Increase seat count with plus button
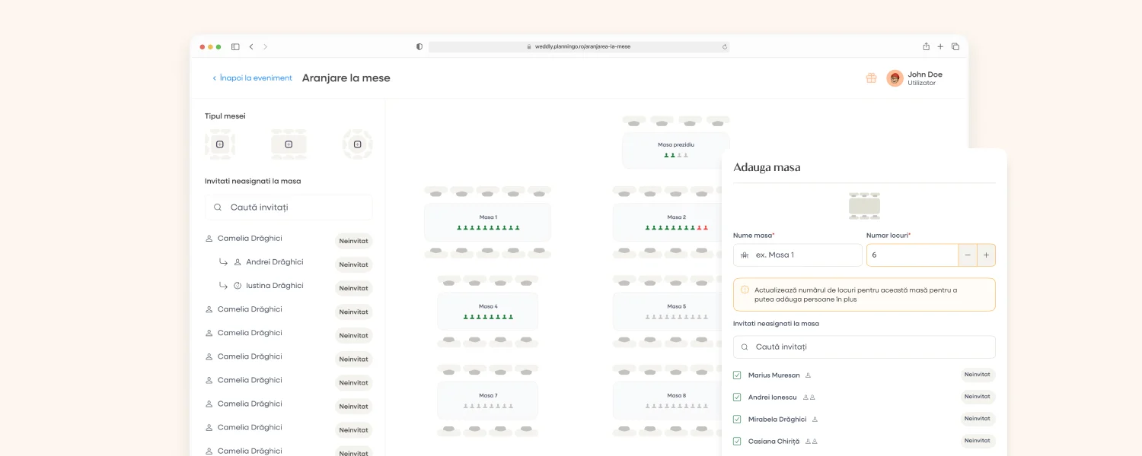1142x456 pixels. point(986,255)
